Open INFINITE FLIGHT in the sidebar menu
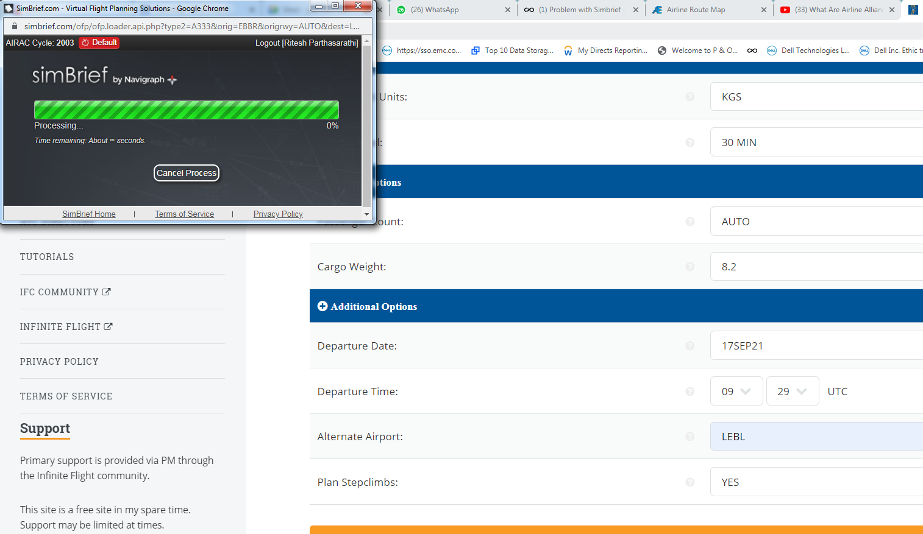Image resolution: width=923 pixels, height=534 pixels. (66, 327)
